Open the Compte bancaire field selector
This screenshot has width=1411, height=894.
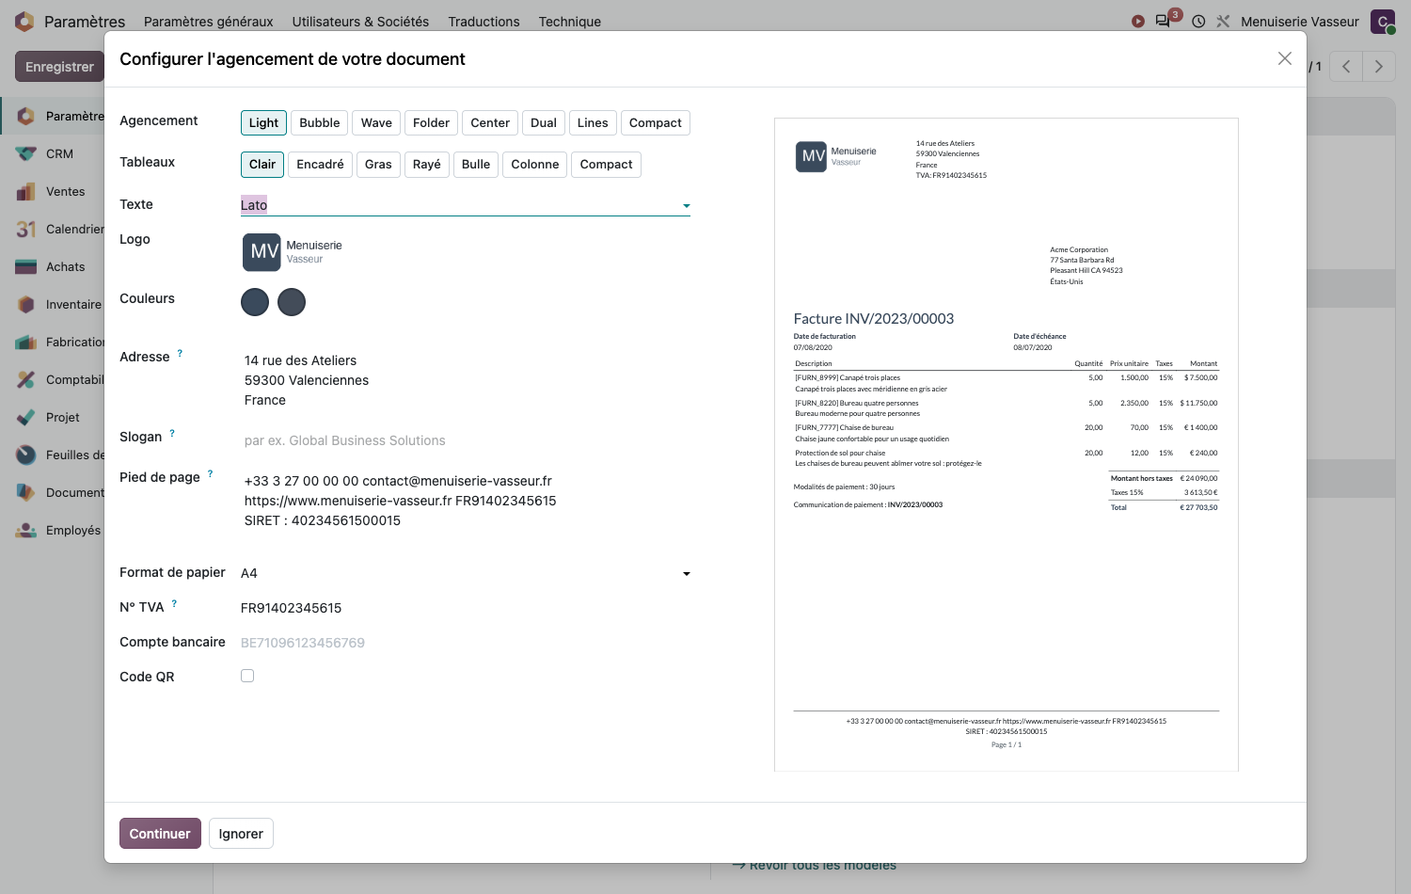(x=466, y=643)
